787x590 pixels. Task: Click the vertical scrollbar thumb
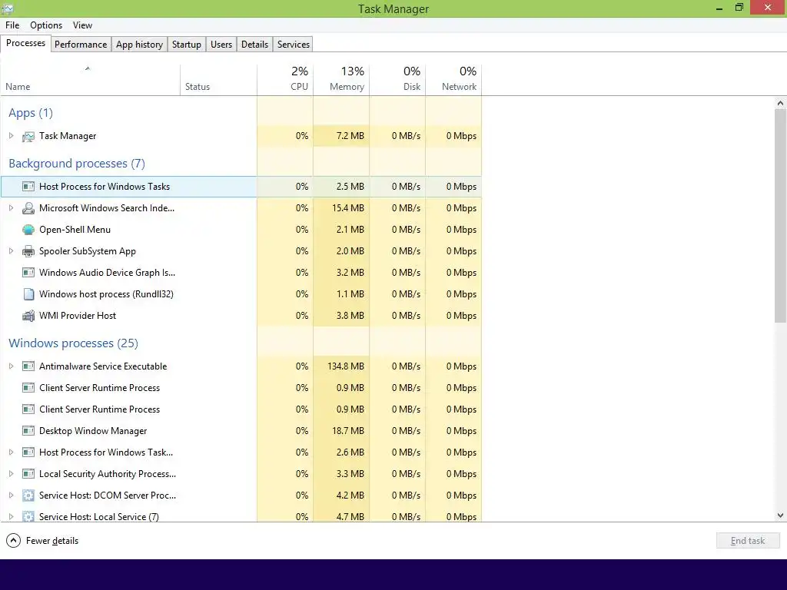click(x=780, y=216)
